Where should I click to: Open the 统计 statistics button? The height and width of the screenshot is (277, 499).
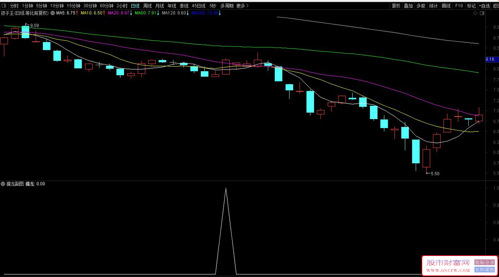(433, 6)
